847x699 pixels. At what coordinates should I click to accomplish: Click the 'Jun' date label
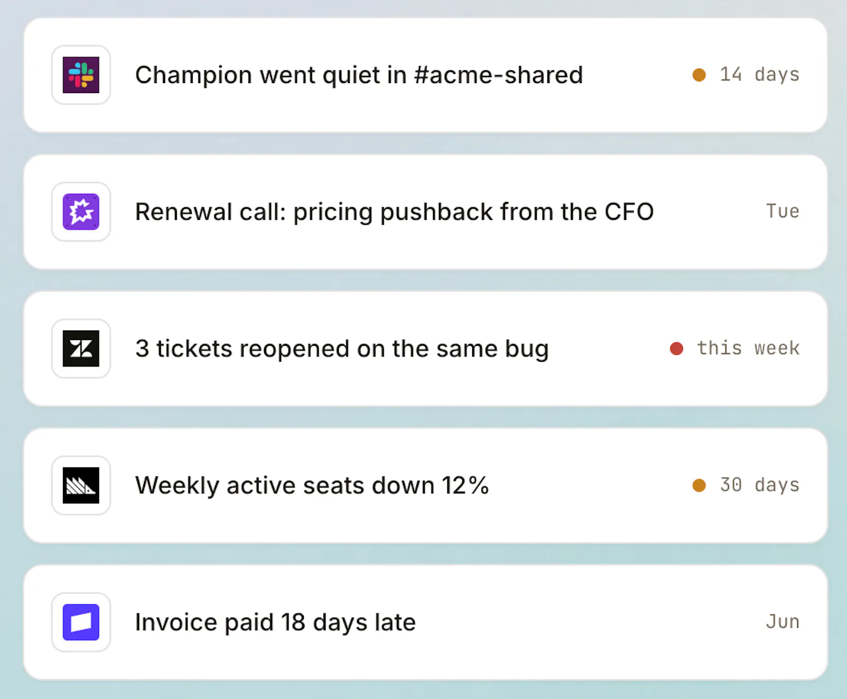coord(782,622)
